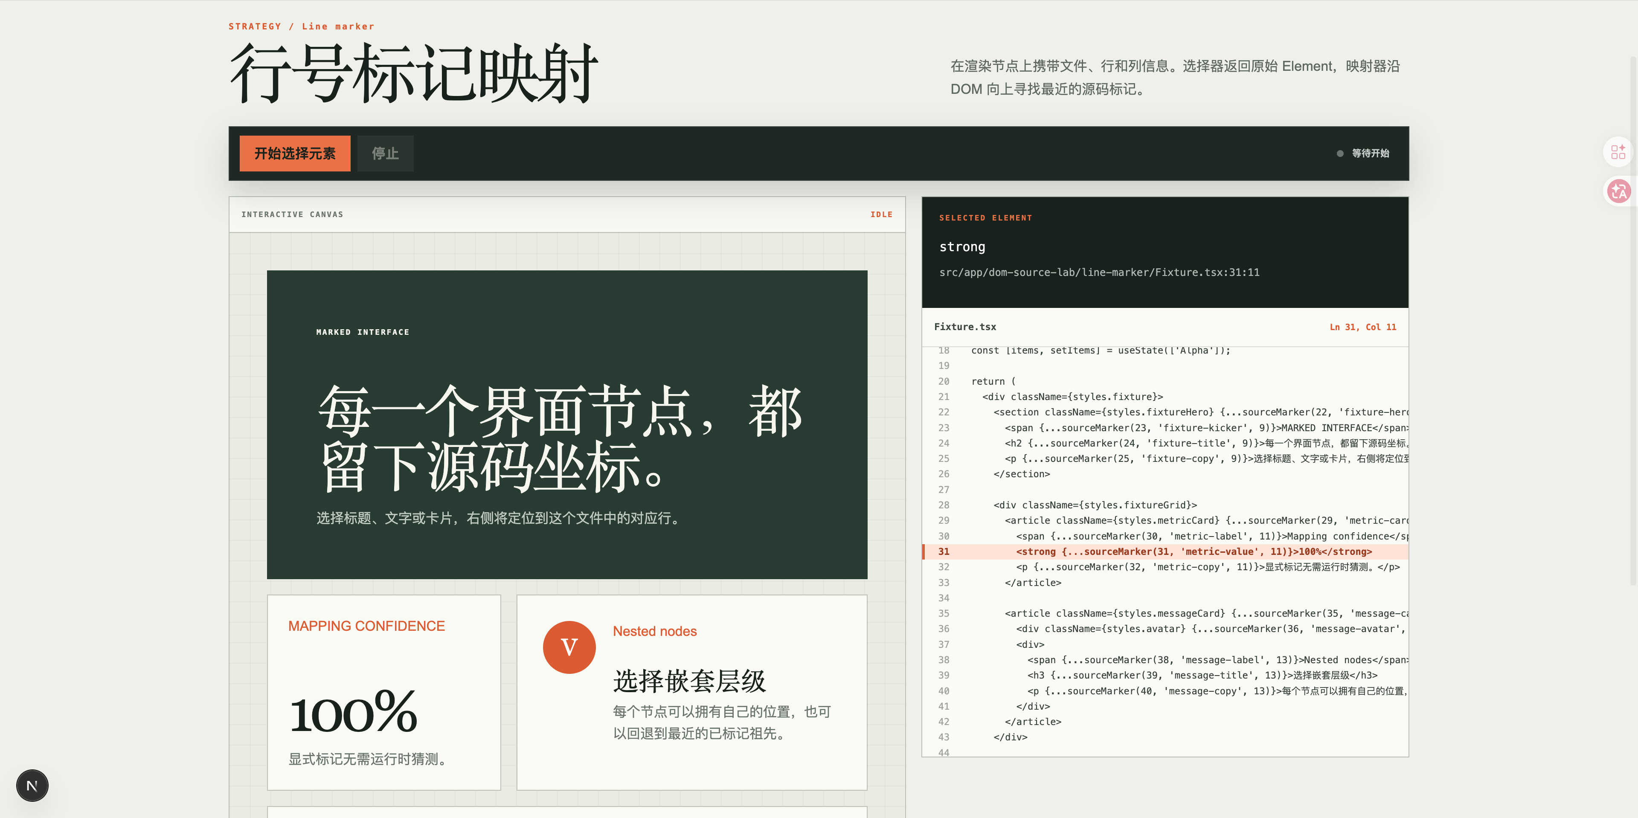Click the hero copy starting 选择标题、文字或卡片

coord(500,518)
